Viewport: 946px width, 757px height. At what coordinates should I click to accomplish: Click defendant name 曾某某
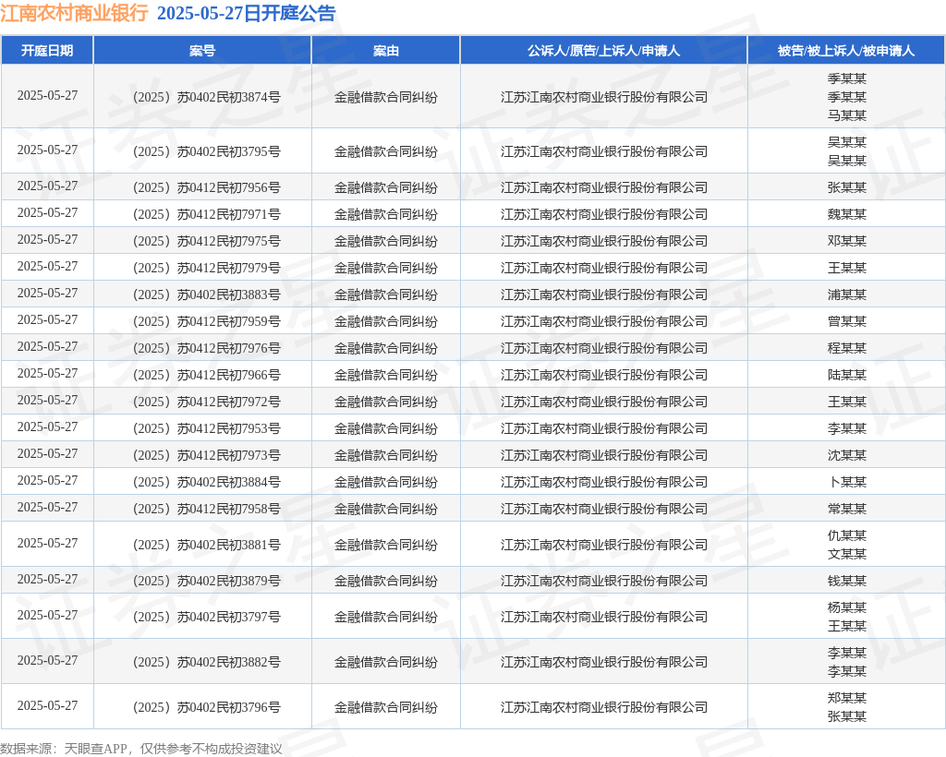pyautogui.click(x=846, y=321)
